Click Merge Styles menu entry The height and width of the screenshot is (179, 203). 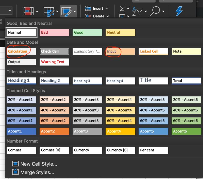[37, 172]
